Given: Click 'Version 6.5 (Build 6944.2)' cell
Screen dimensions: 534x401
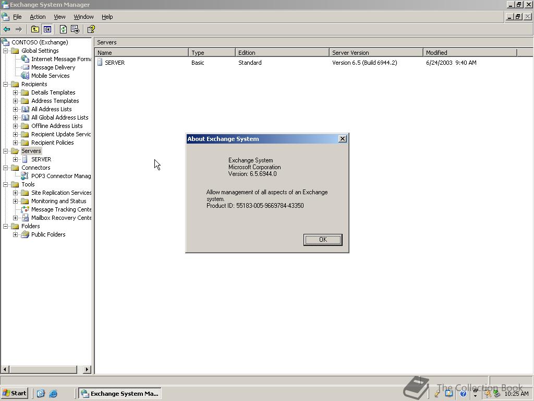Looking at the screenshot, I should (365, 63).
